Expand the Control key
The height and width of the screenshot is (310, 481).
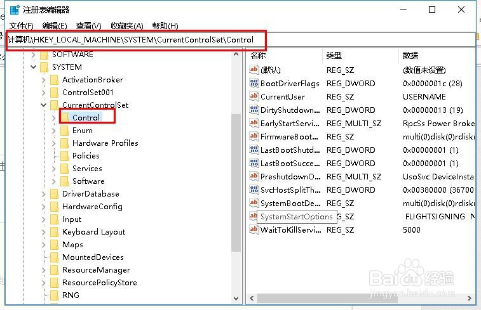point(53,118)
